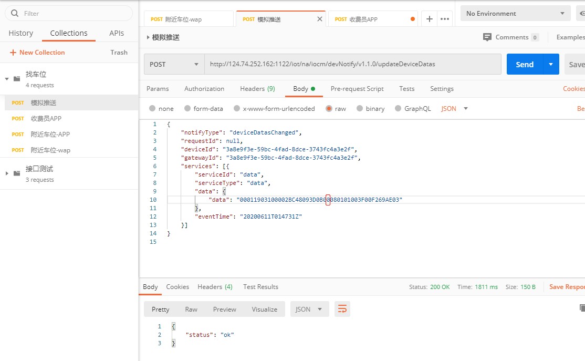Click the 接口测试 collection folder icon

(17, 173)
